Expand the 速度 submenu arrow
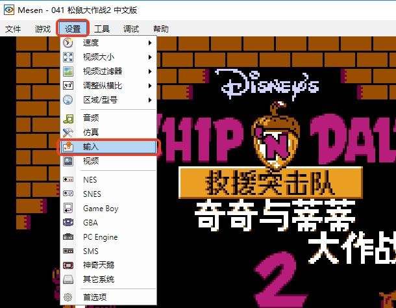Viewport: 396px width, 308px height. point(150,43)
